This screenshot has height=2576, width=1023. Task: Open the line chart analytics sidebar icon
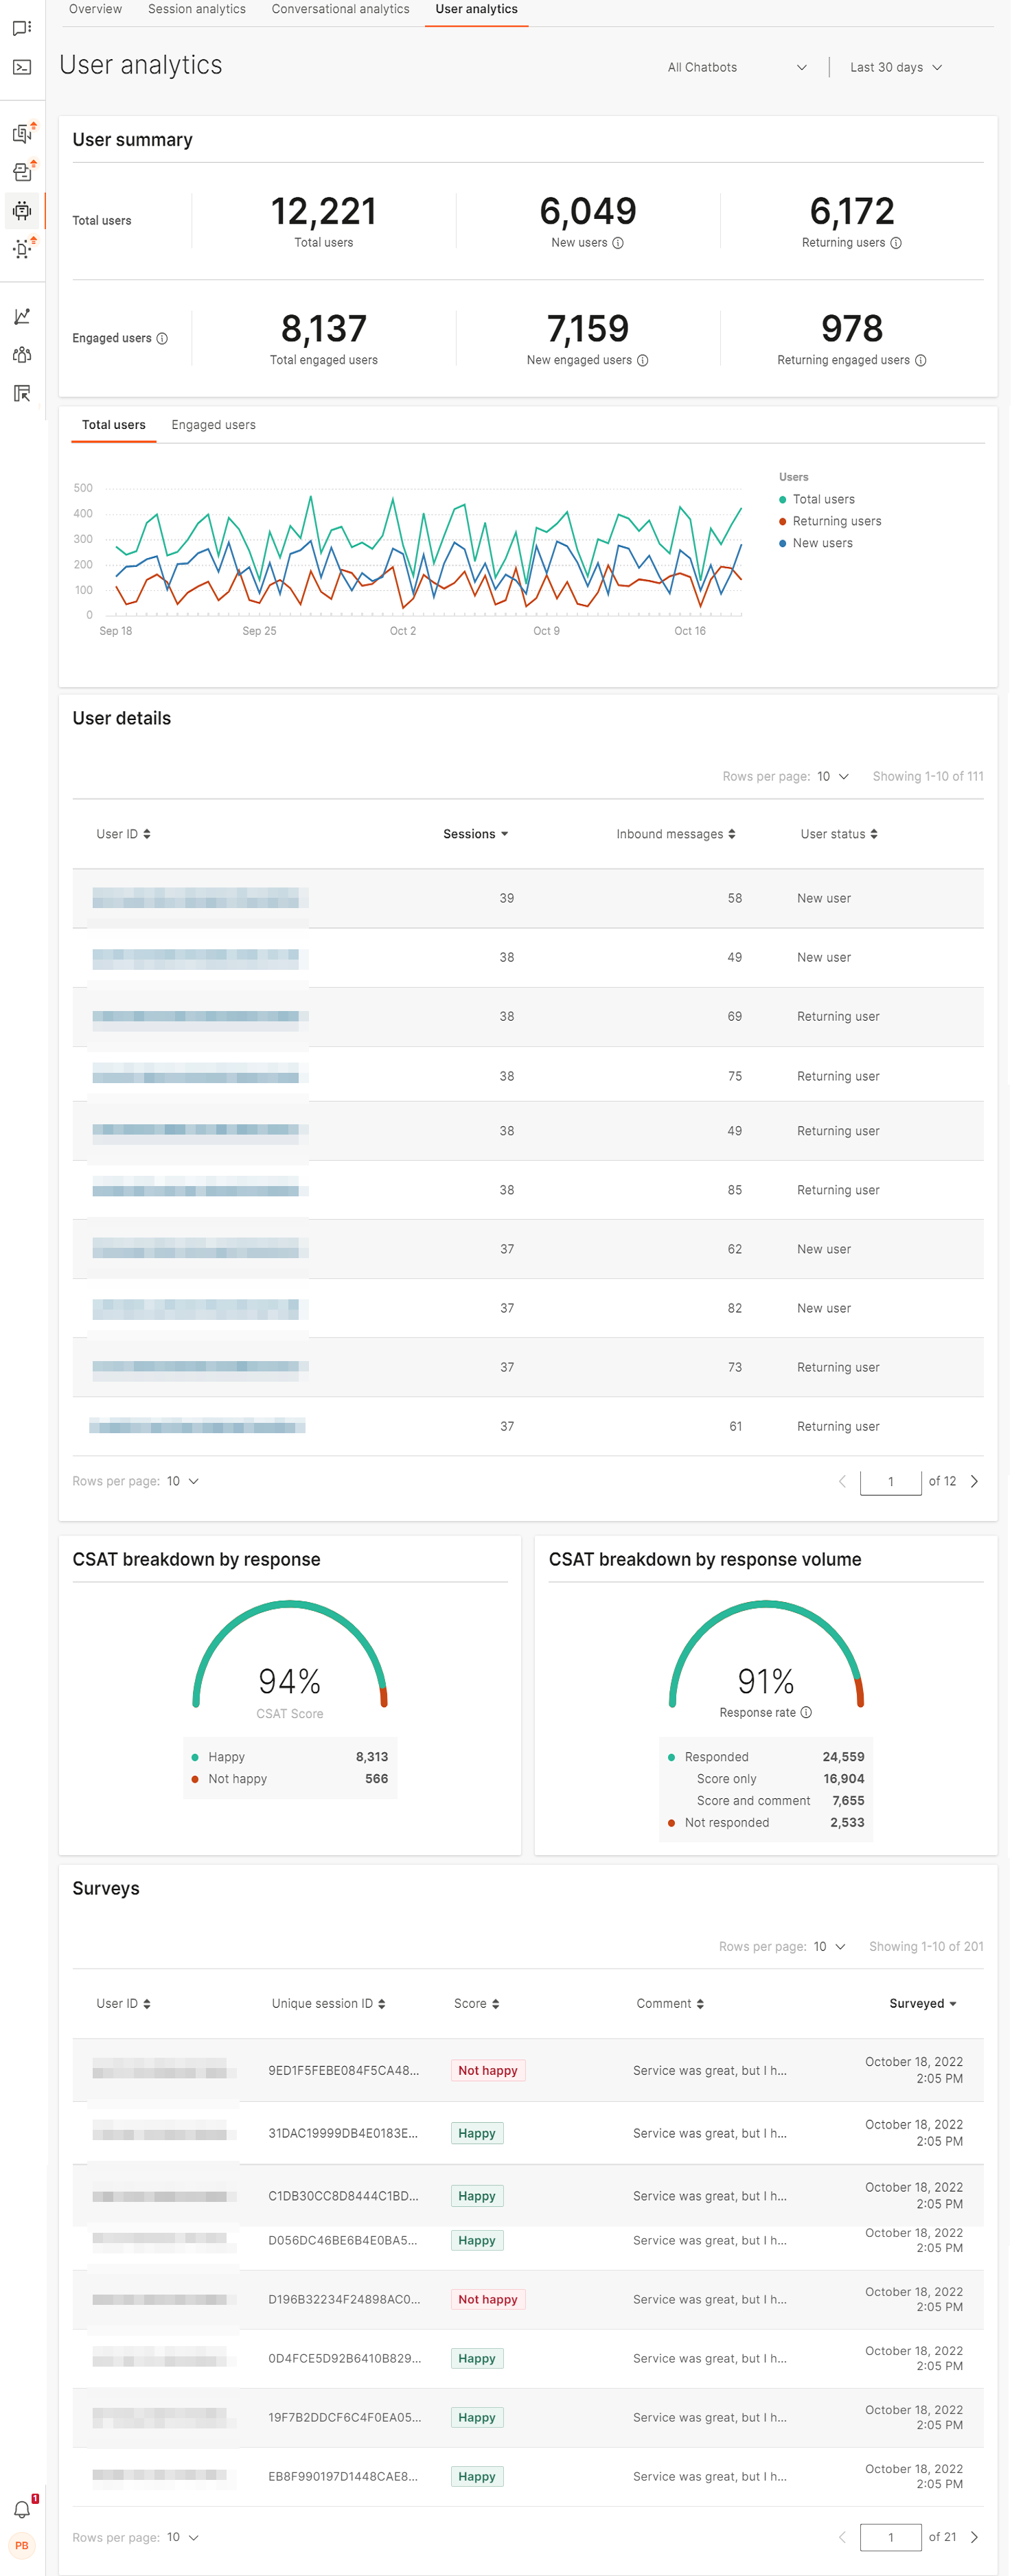tap(22, 316)
